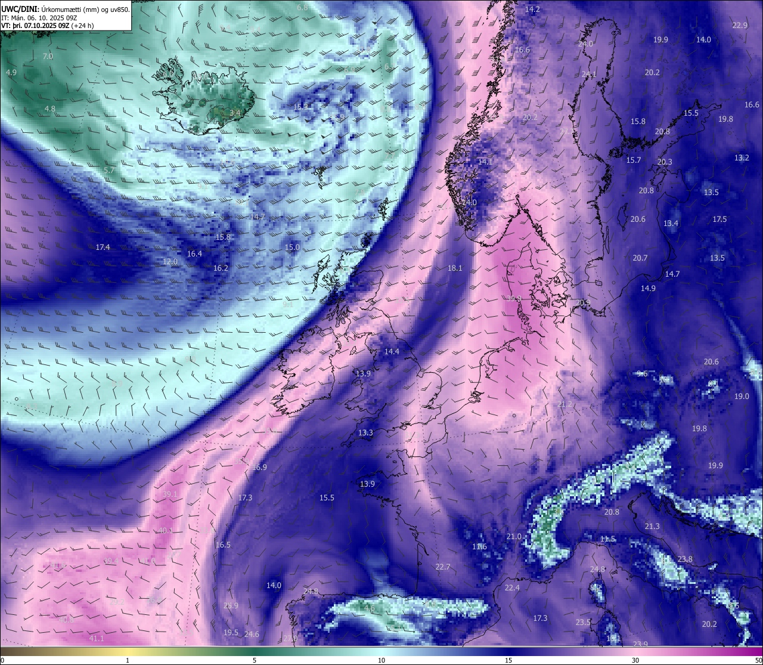Select the 24.1 value label
Viewport: 763px width, 665px height.
tap(589, 75)
